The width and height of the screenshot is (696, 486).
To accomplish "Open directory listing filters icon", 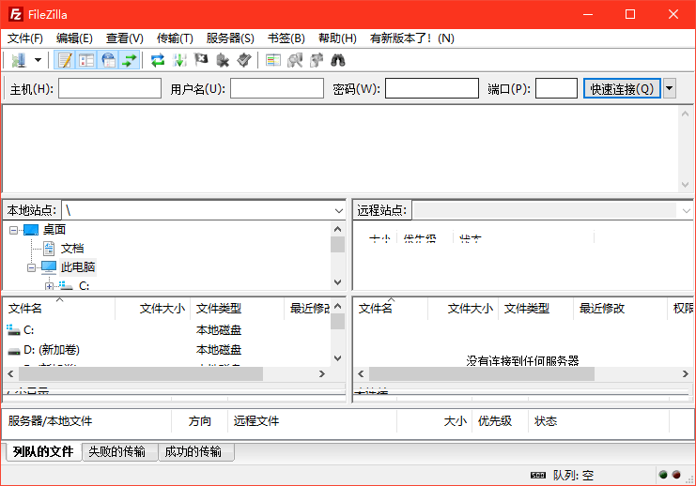I will point(273,60).
